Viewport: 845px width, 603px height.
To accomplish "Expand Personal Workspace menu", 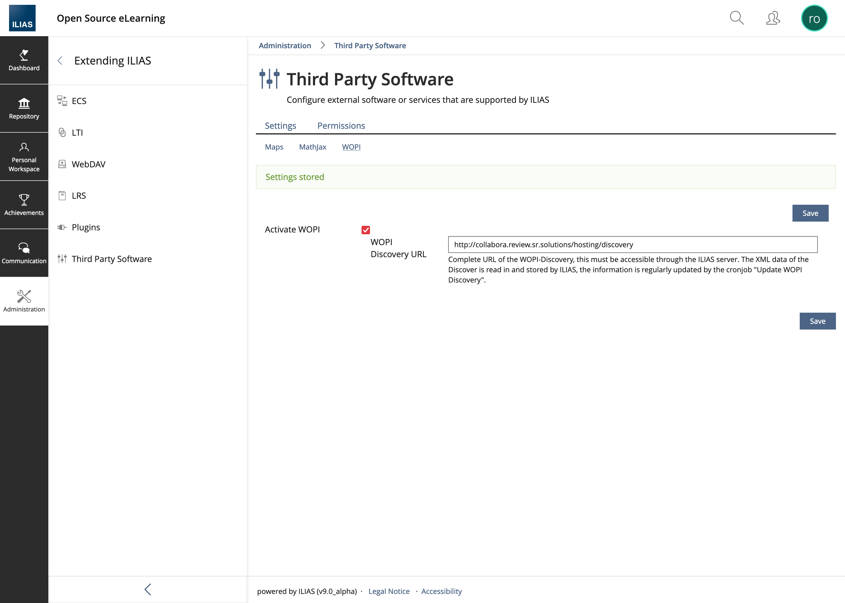I will point(24,157).
